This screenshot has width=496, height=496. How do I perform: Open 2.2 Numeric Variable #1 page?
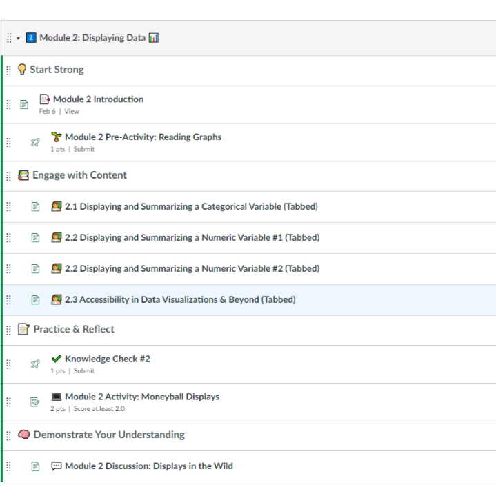point(192,237)
